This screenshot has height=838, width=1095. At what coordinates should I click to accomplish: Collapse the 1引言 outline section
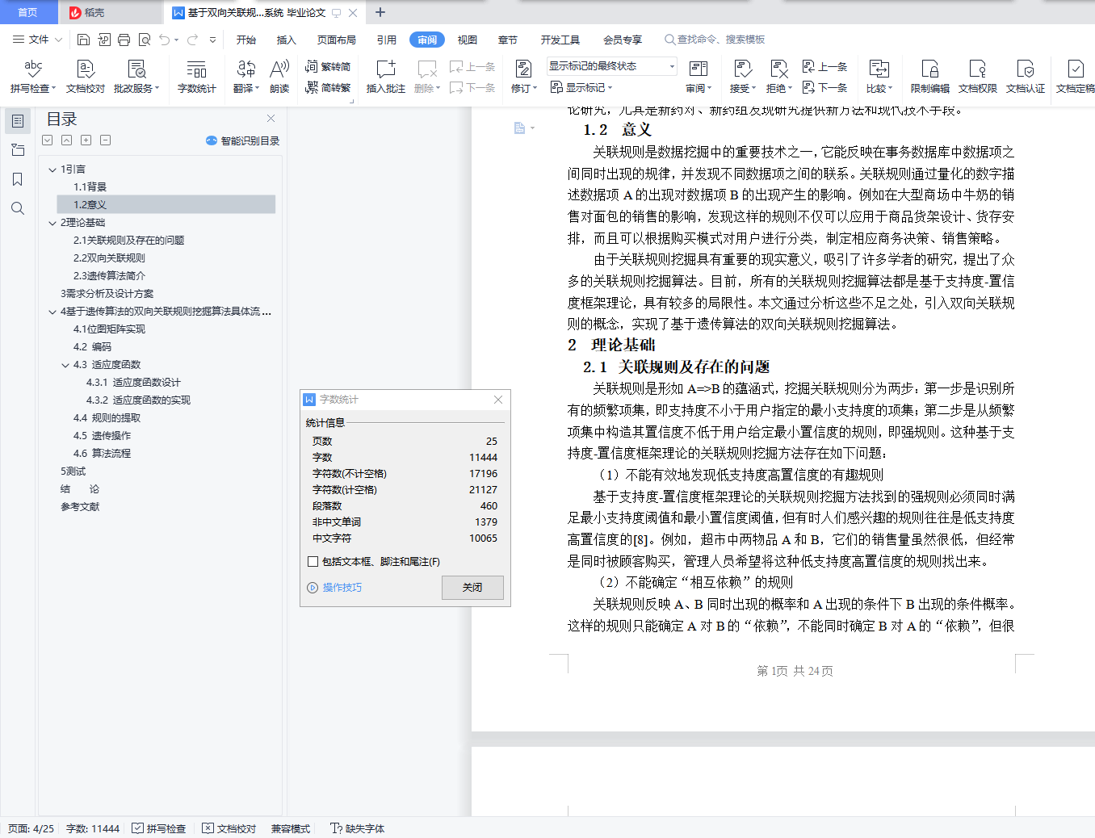coord(52,170)
